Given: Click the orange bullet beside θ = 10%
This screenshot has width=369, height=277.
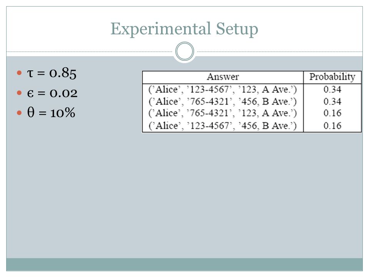Looking at the screenshot, I should pyautogui.click(x=19, y=113).
